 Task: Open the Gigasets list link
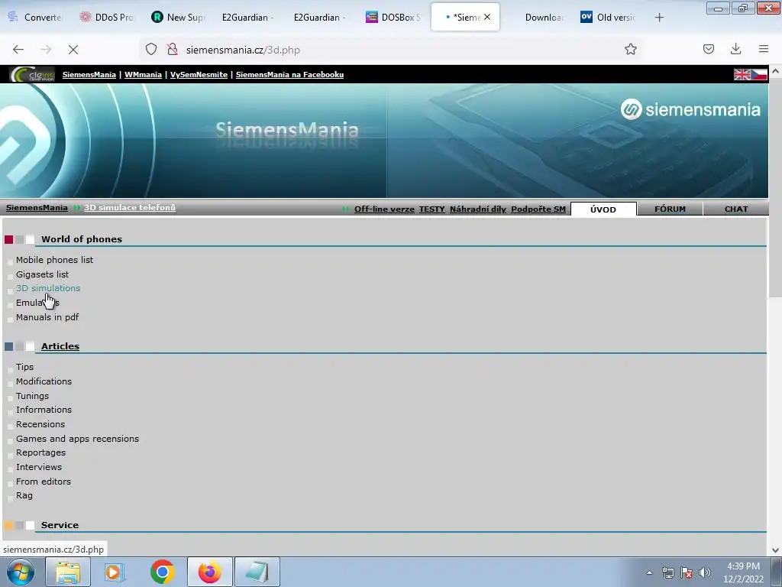point(43,274)
